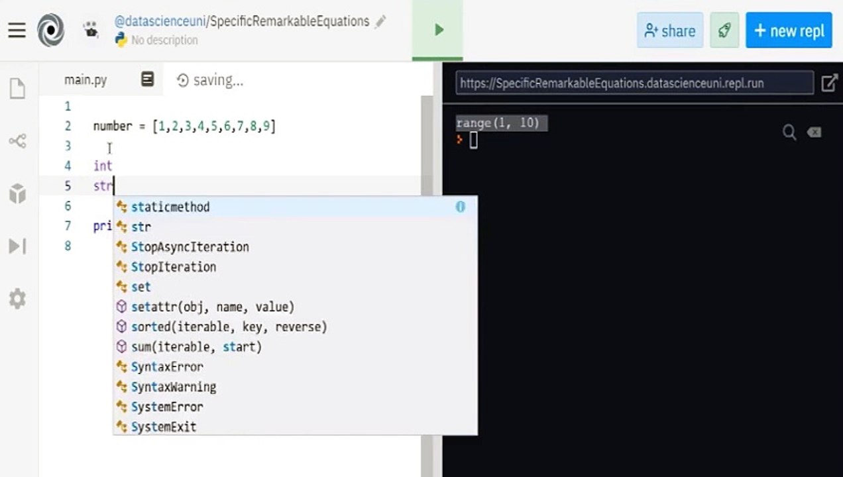
Task: Click the repl.run URL field
Action: tap(634, 83)
